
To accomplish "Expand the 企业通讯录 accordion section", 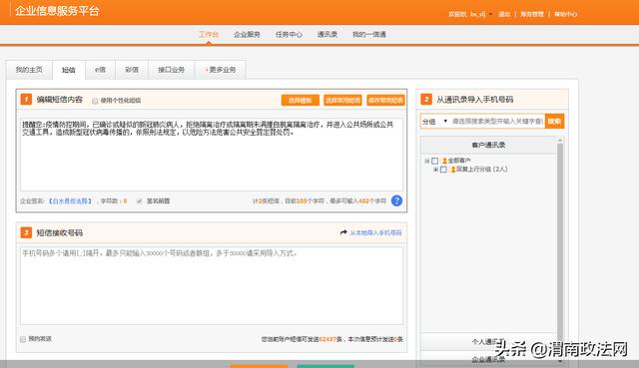I will pyautogui.click(x=488, y=359).
